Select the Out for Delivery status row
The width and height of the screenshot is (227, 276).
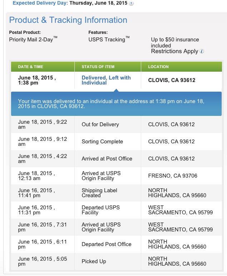[x=100, y=124]
